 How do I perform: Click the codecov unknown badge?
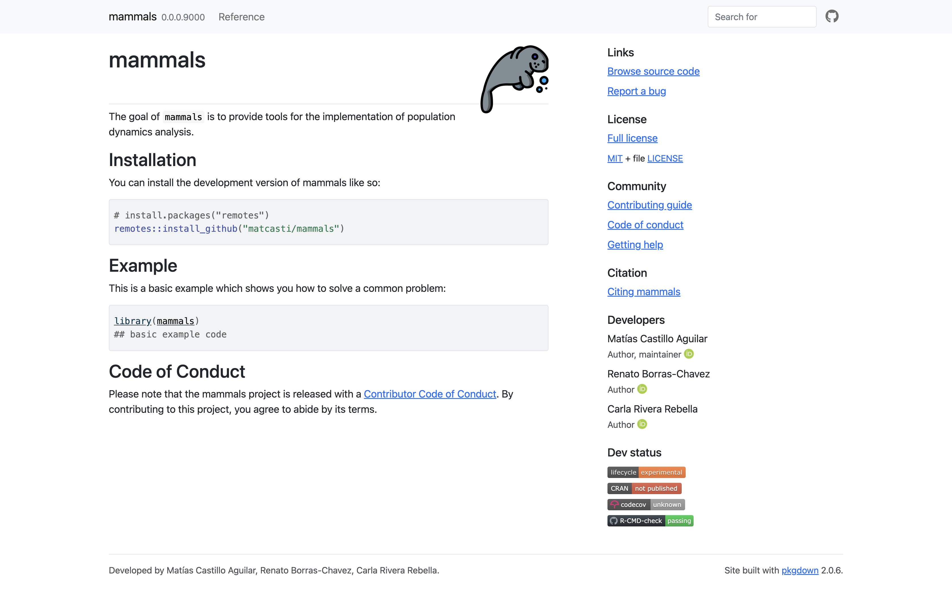tap(645, 505)
